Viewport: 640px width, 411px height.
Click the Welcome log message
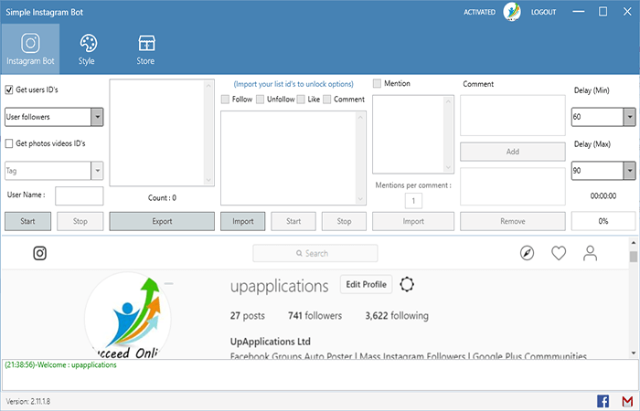point(60,365)
